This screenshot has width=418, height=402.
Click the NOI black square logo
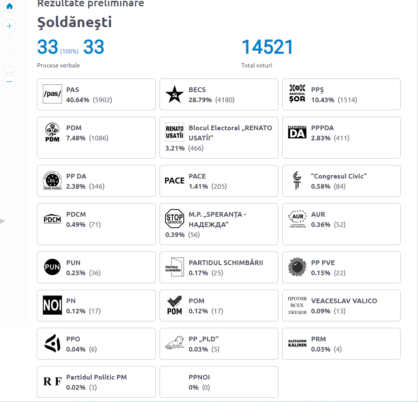(x=52, y=305)
